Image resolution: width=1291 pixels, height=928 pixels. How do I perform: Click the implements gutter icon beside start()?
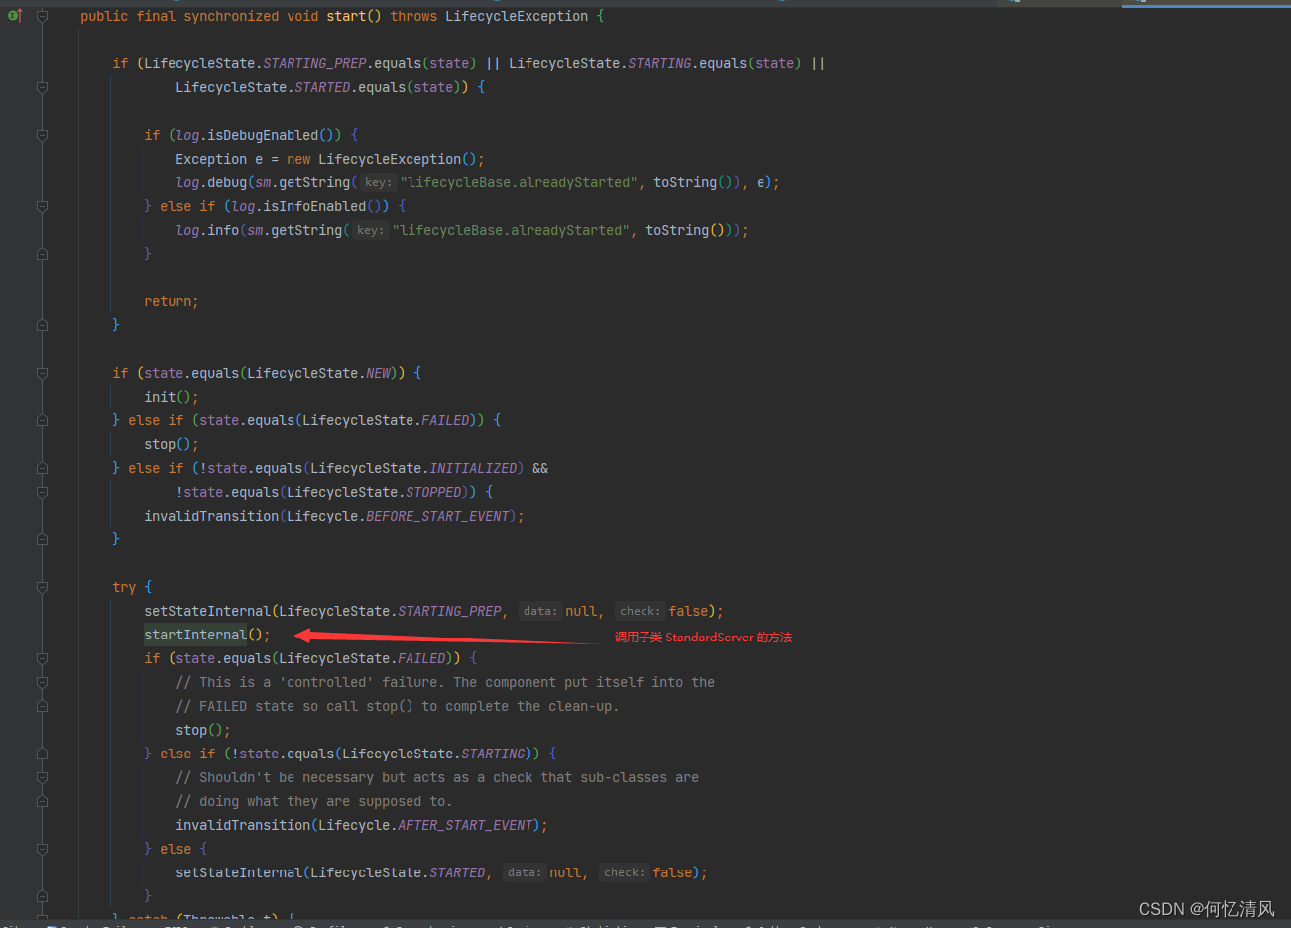[15, 16]
